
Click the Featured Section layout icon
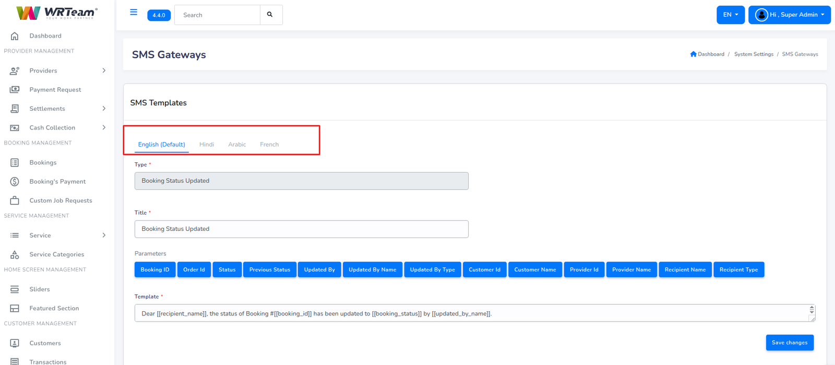(15, 308)
